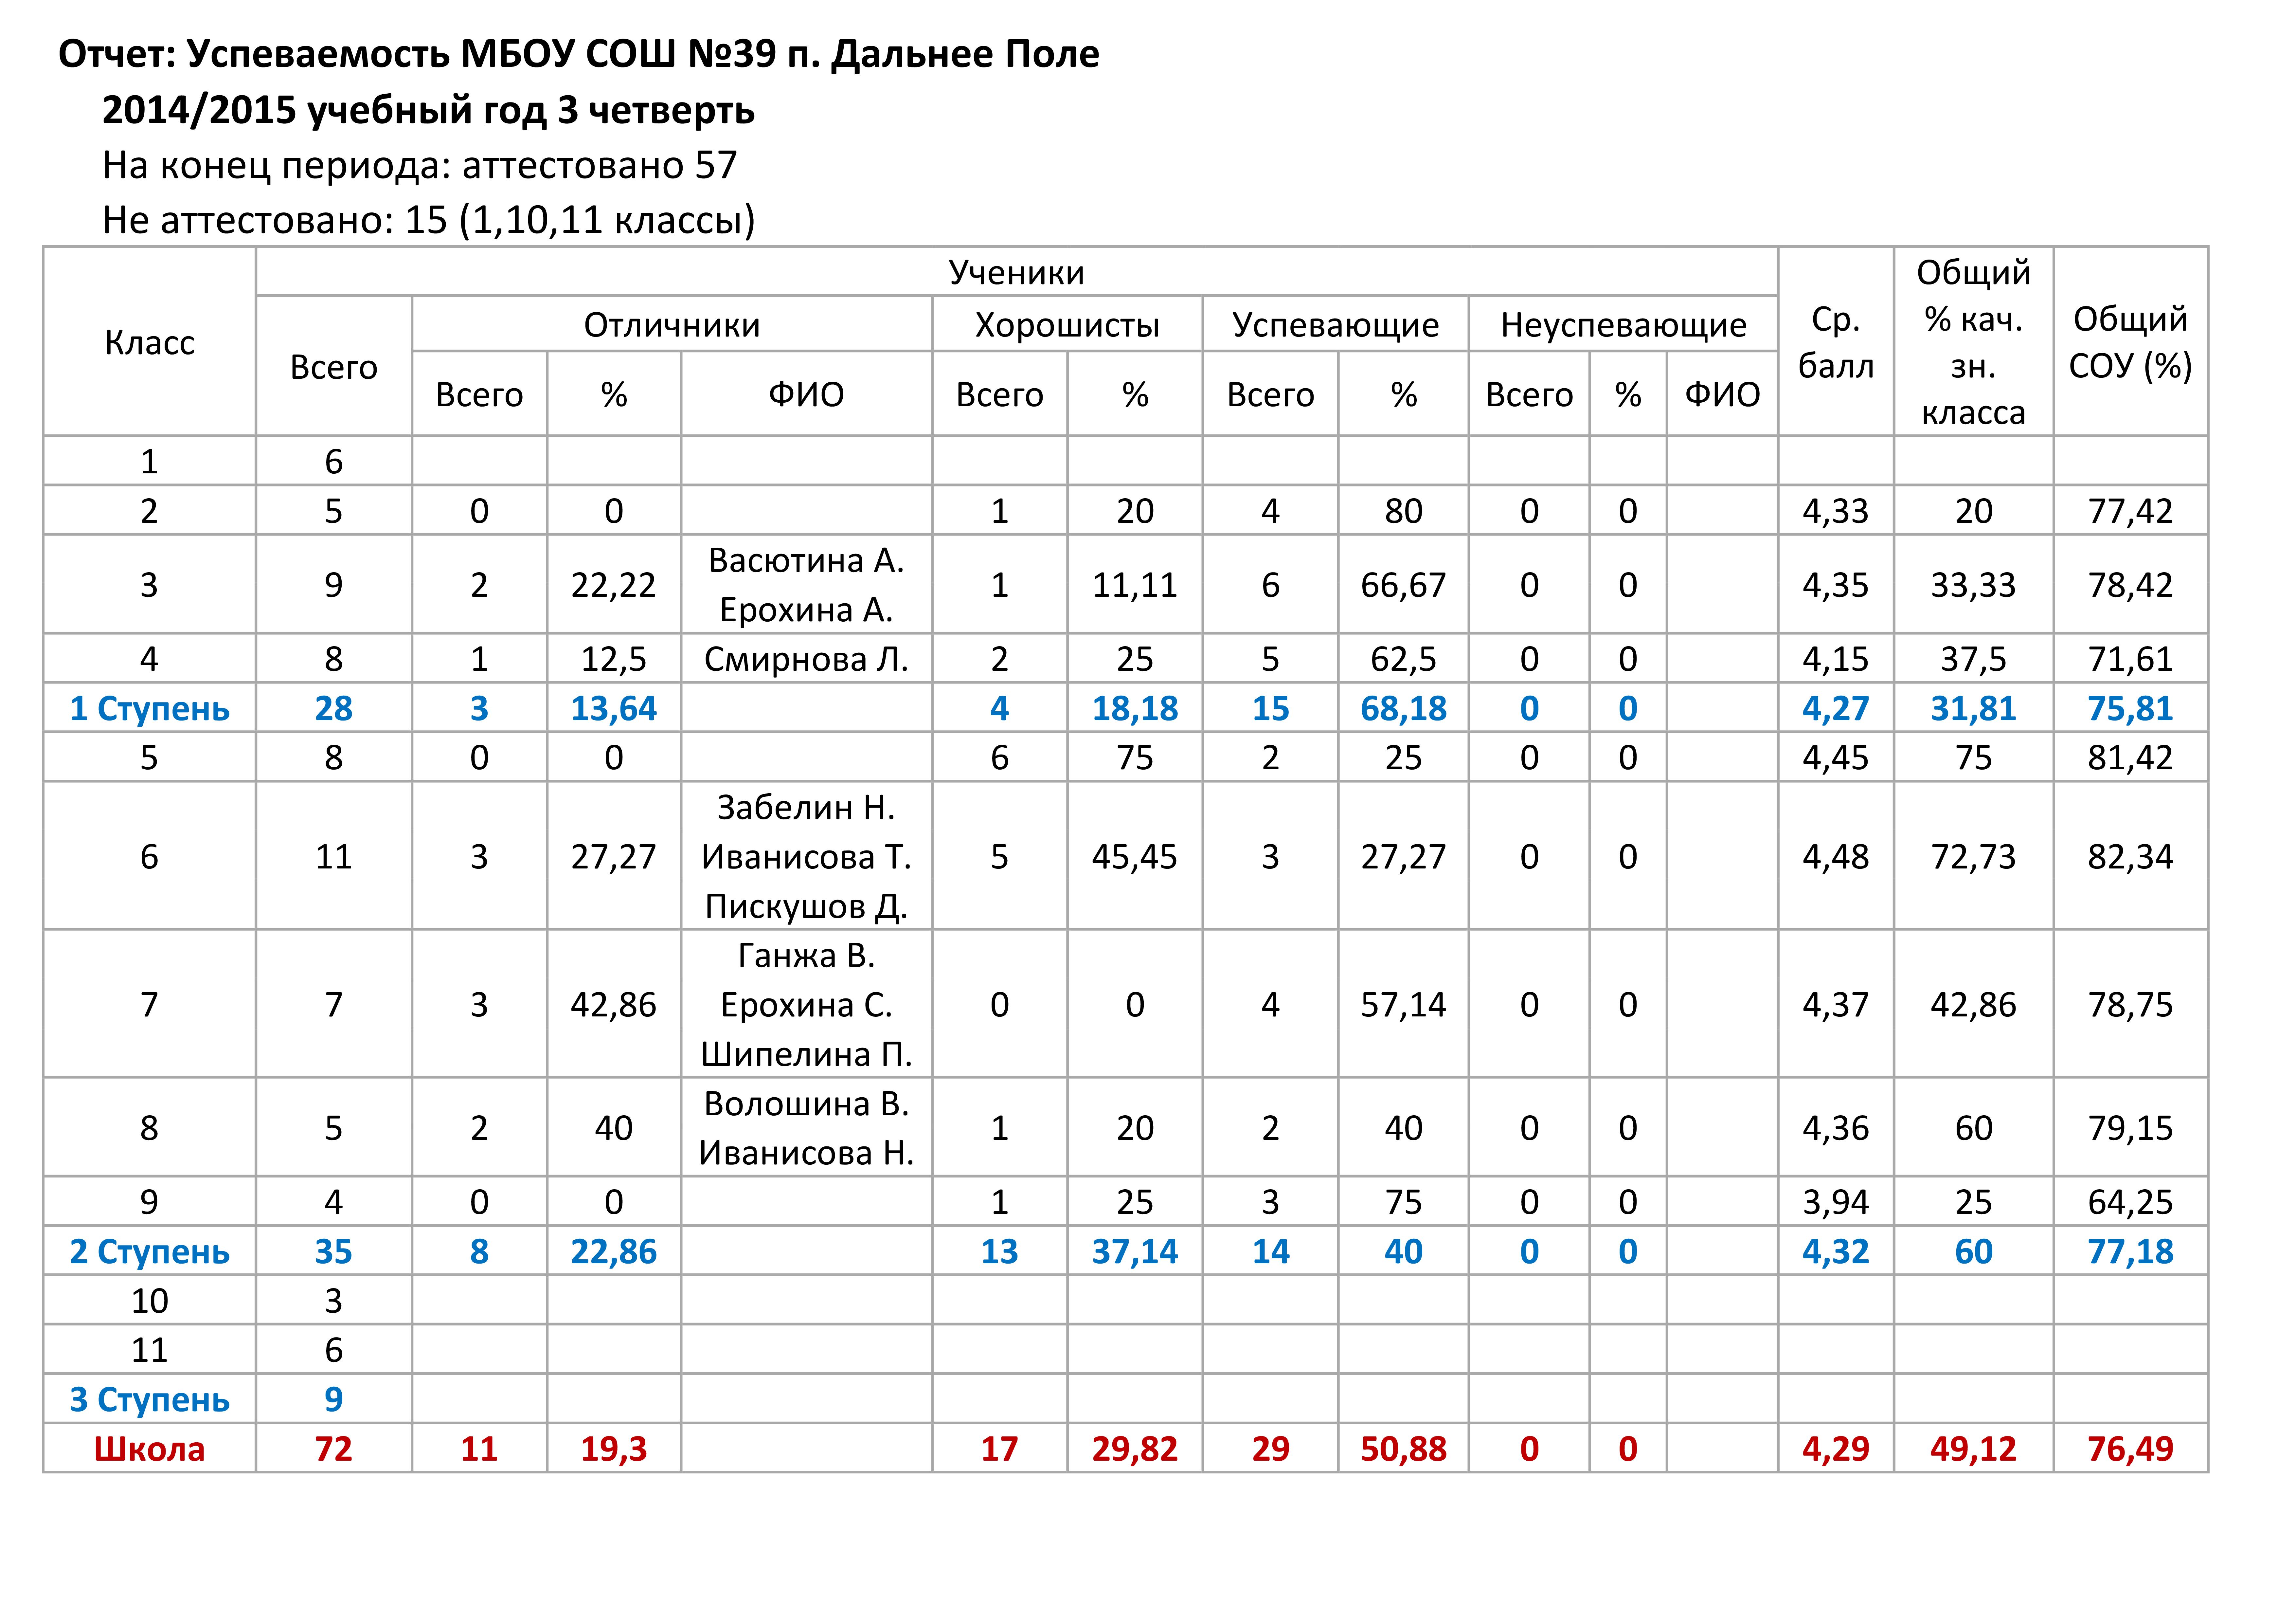Select the line '2014/2015 учебный год 3 четверть'
The image size is (2296, 1624).
pos(428,110)
